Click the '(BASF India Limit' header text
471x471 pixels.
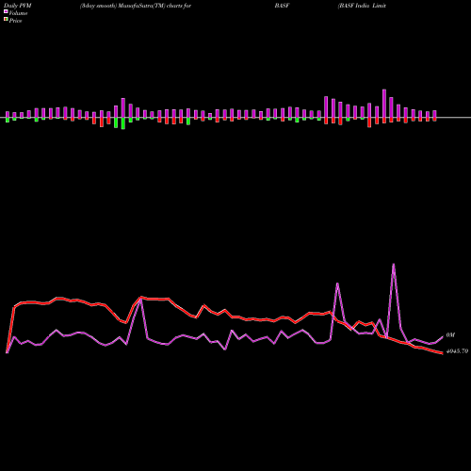tap(362, 6)
